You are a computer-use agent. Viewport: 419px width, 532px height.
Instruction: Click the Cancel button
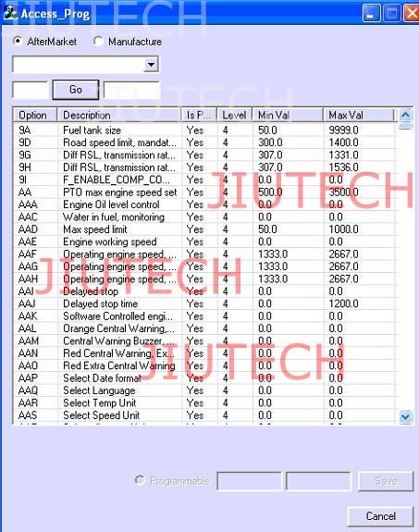click(381, 516)
